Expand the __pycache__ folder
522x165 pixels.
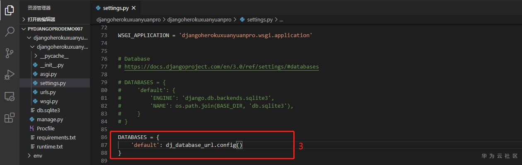(x=36, y=56)
